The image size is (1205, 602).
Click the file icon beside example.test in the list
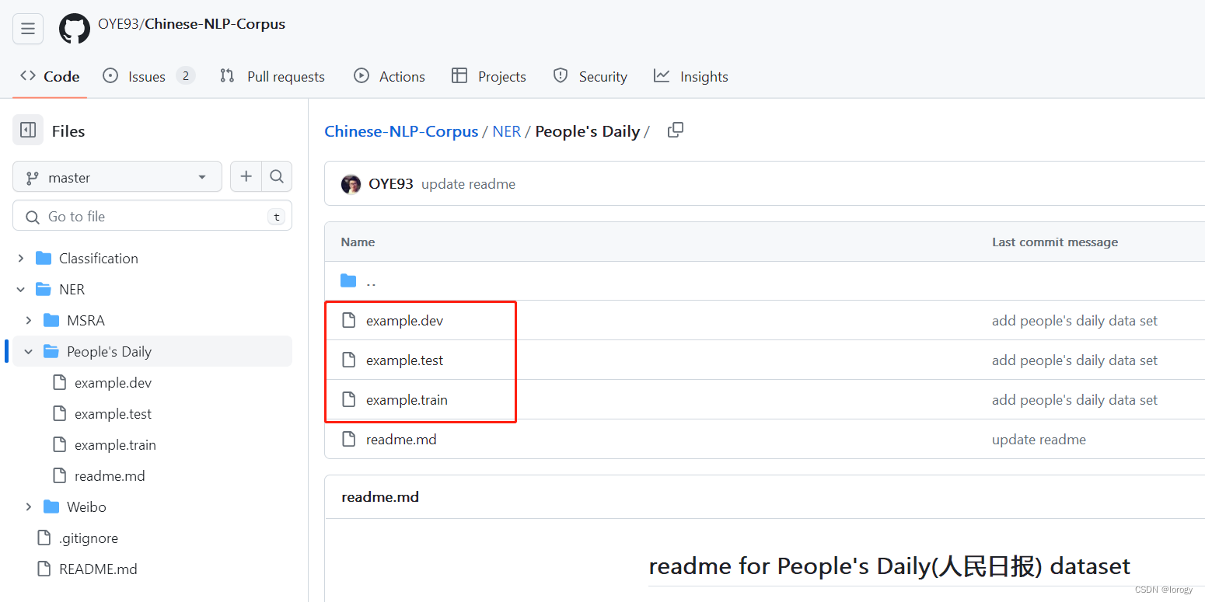click(349, 360)
